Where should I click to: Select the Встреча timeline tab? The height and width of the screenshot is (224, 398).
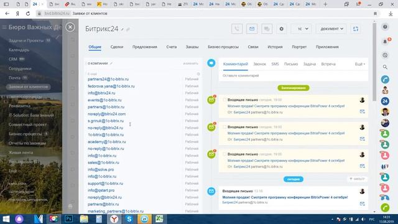point(328,64)
